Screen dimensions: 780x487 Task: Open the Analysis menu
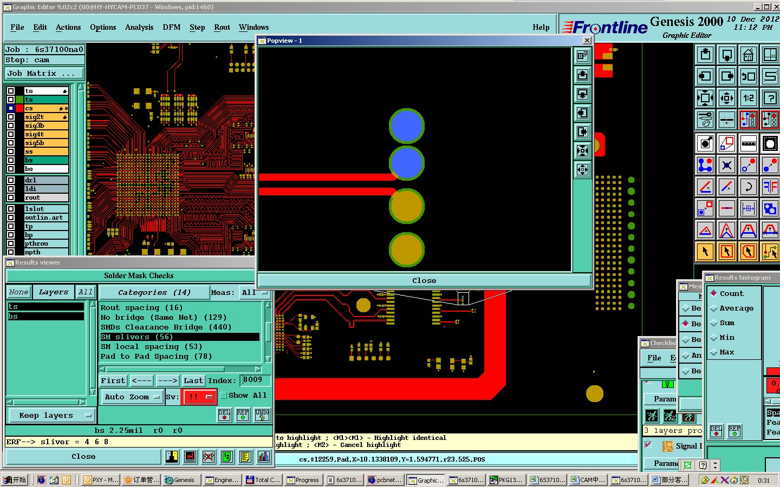139,27
